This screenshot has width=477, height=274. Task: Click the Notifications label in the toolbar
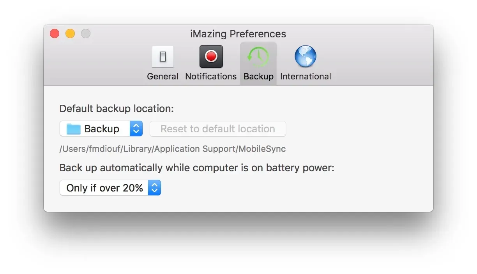click(210, 76)
